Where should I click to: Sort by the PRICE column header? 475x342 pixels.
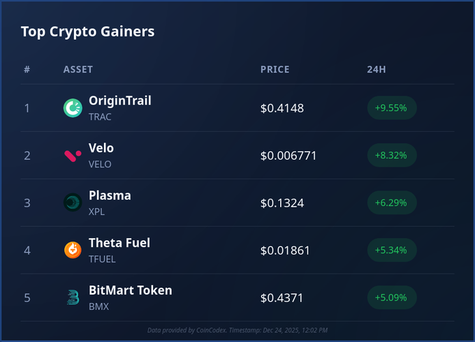pos(275,69)
